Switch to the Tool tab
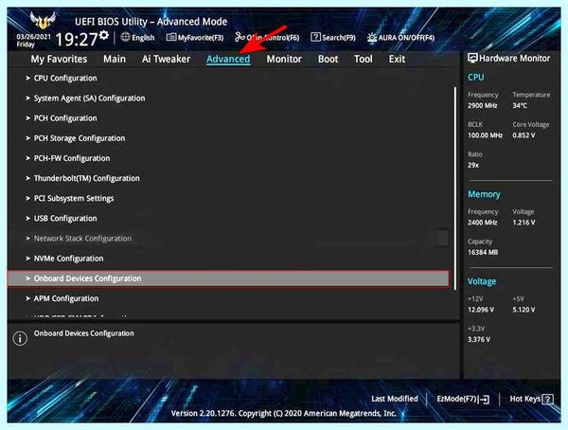Screen dimensions: 568x430 click(x=364, y=59)
